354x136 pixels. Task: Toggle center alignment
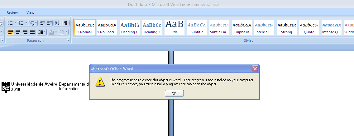(18, 32)
